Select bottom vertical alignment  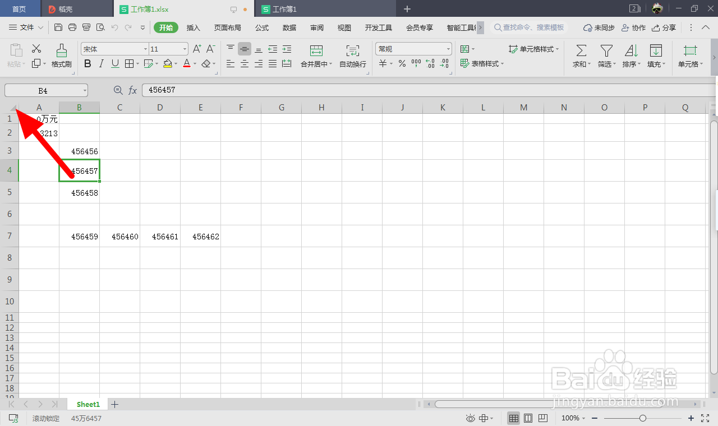[259, 49]
